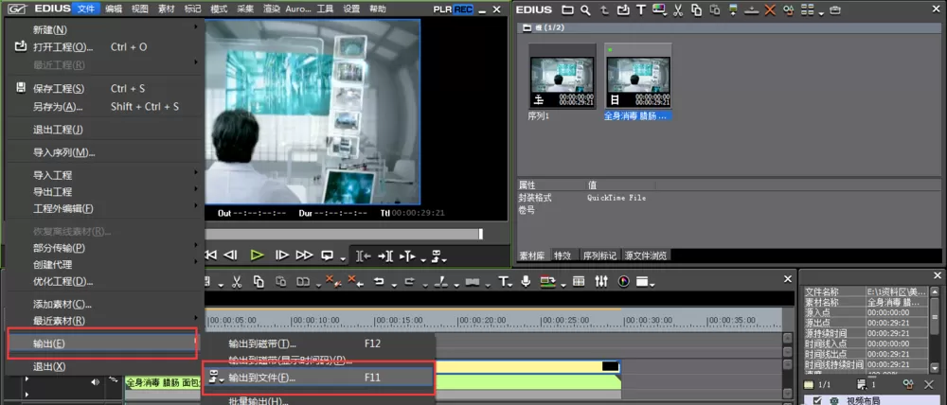Toggle the PLR REC mode indicator
Image resolution: width=947 pixels, height=405 pixels.
tap(454, 9)
